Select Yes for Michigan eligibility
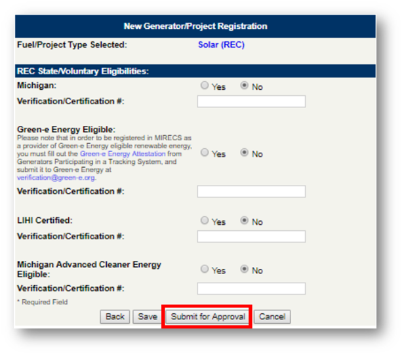This screenshot has height=356, width=404. pos(205,86)
